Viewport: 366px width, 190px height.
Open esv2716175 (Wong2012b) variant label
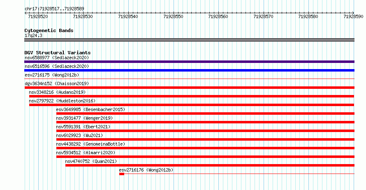(x=52, y=75)
